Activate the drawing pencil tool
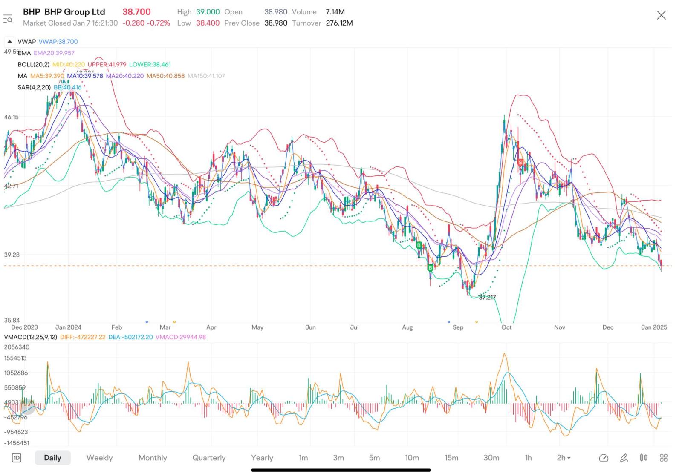The width and height of the screenshot is (682, 476). [x=624, y=458]
